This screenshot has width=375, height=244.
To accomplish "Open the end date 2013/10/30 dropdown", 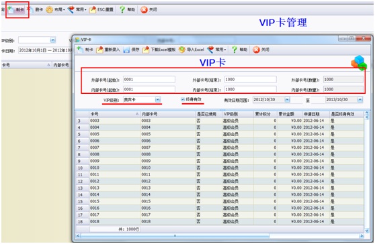I will click(360, 100).
